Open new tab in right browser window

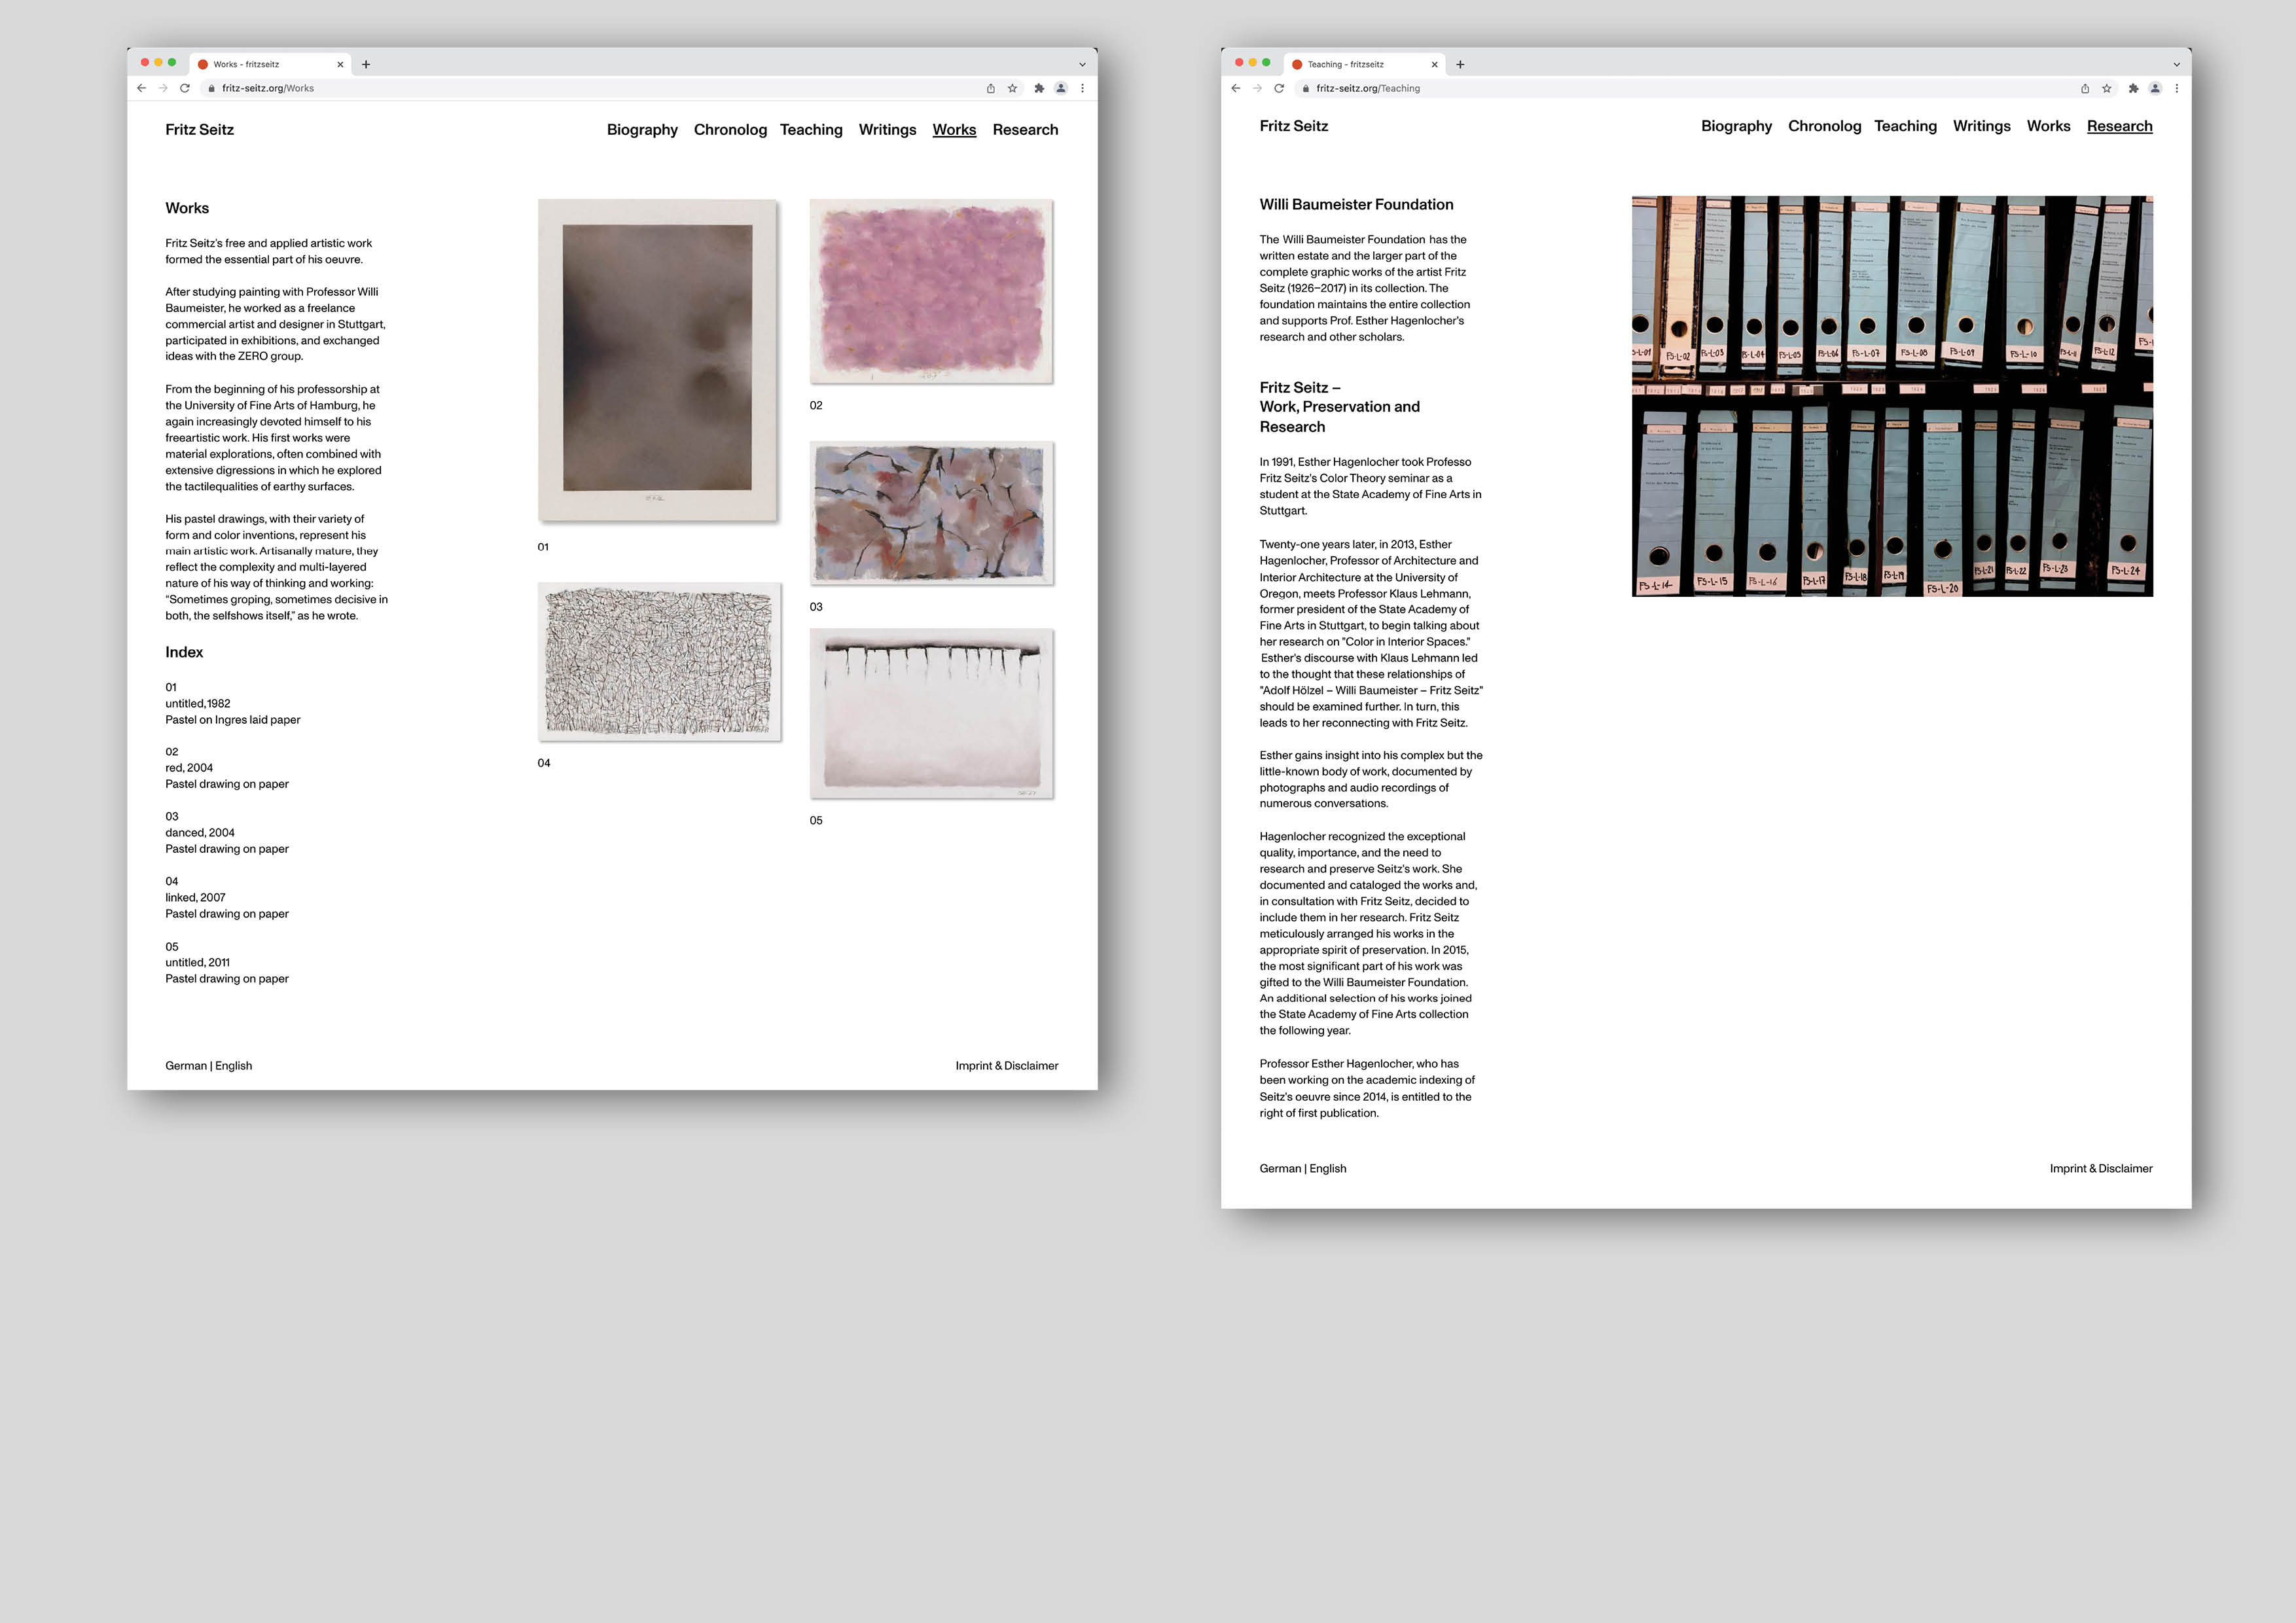[1460, 64]
